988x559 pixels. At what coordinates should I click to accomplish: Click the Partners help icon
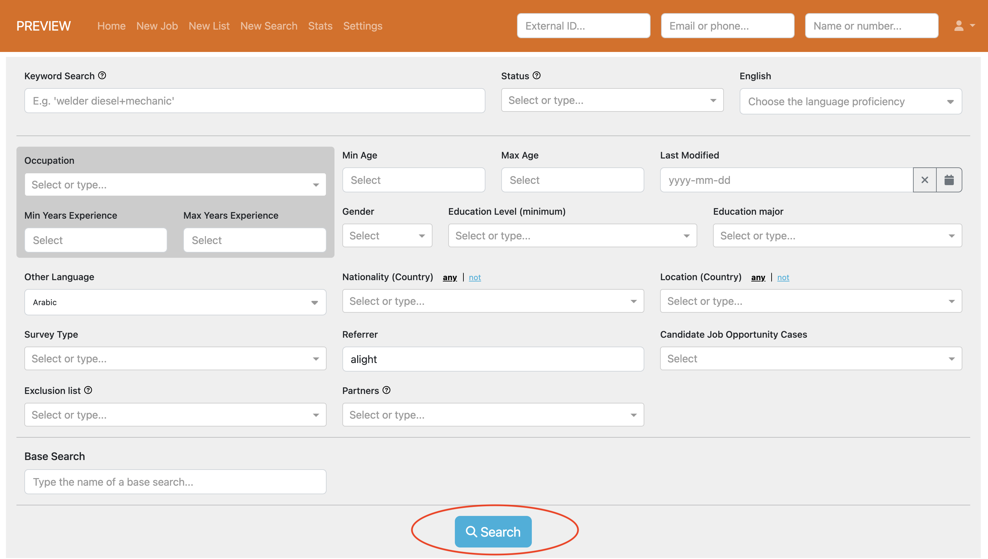386,390
